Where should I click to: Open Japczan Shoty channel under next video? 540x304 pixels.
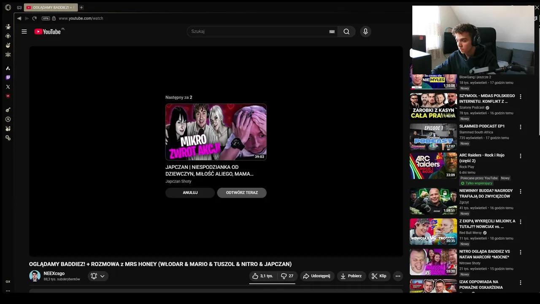point(178,181)
